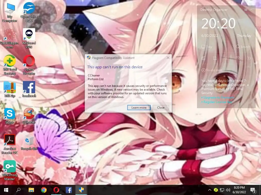
Task: Open the taskbar clock and date
Action: click(x=239, y=190)
